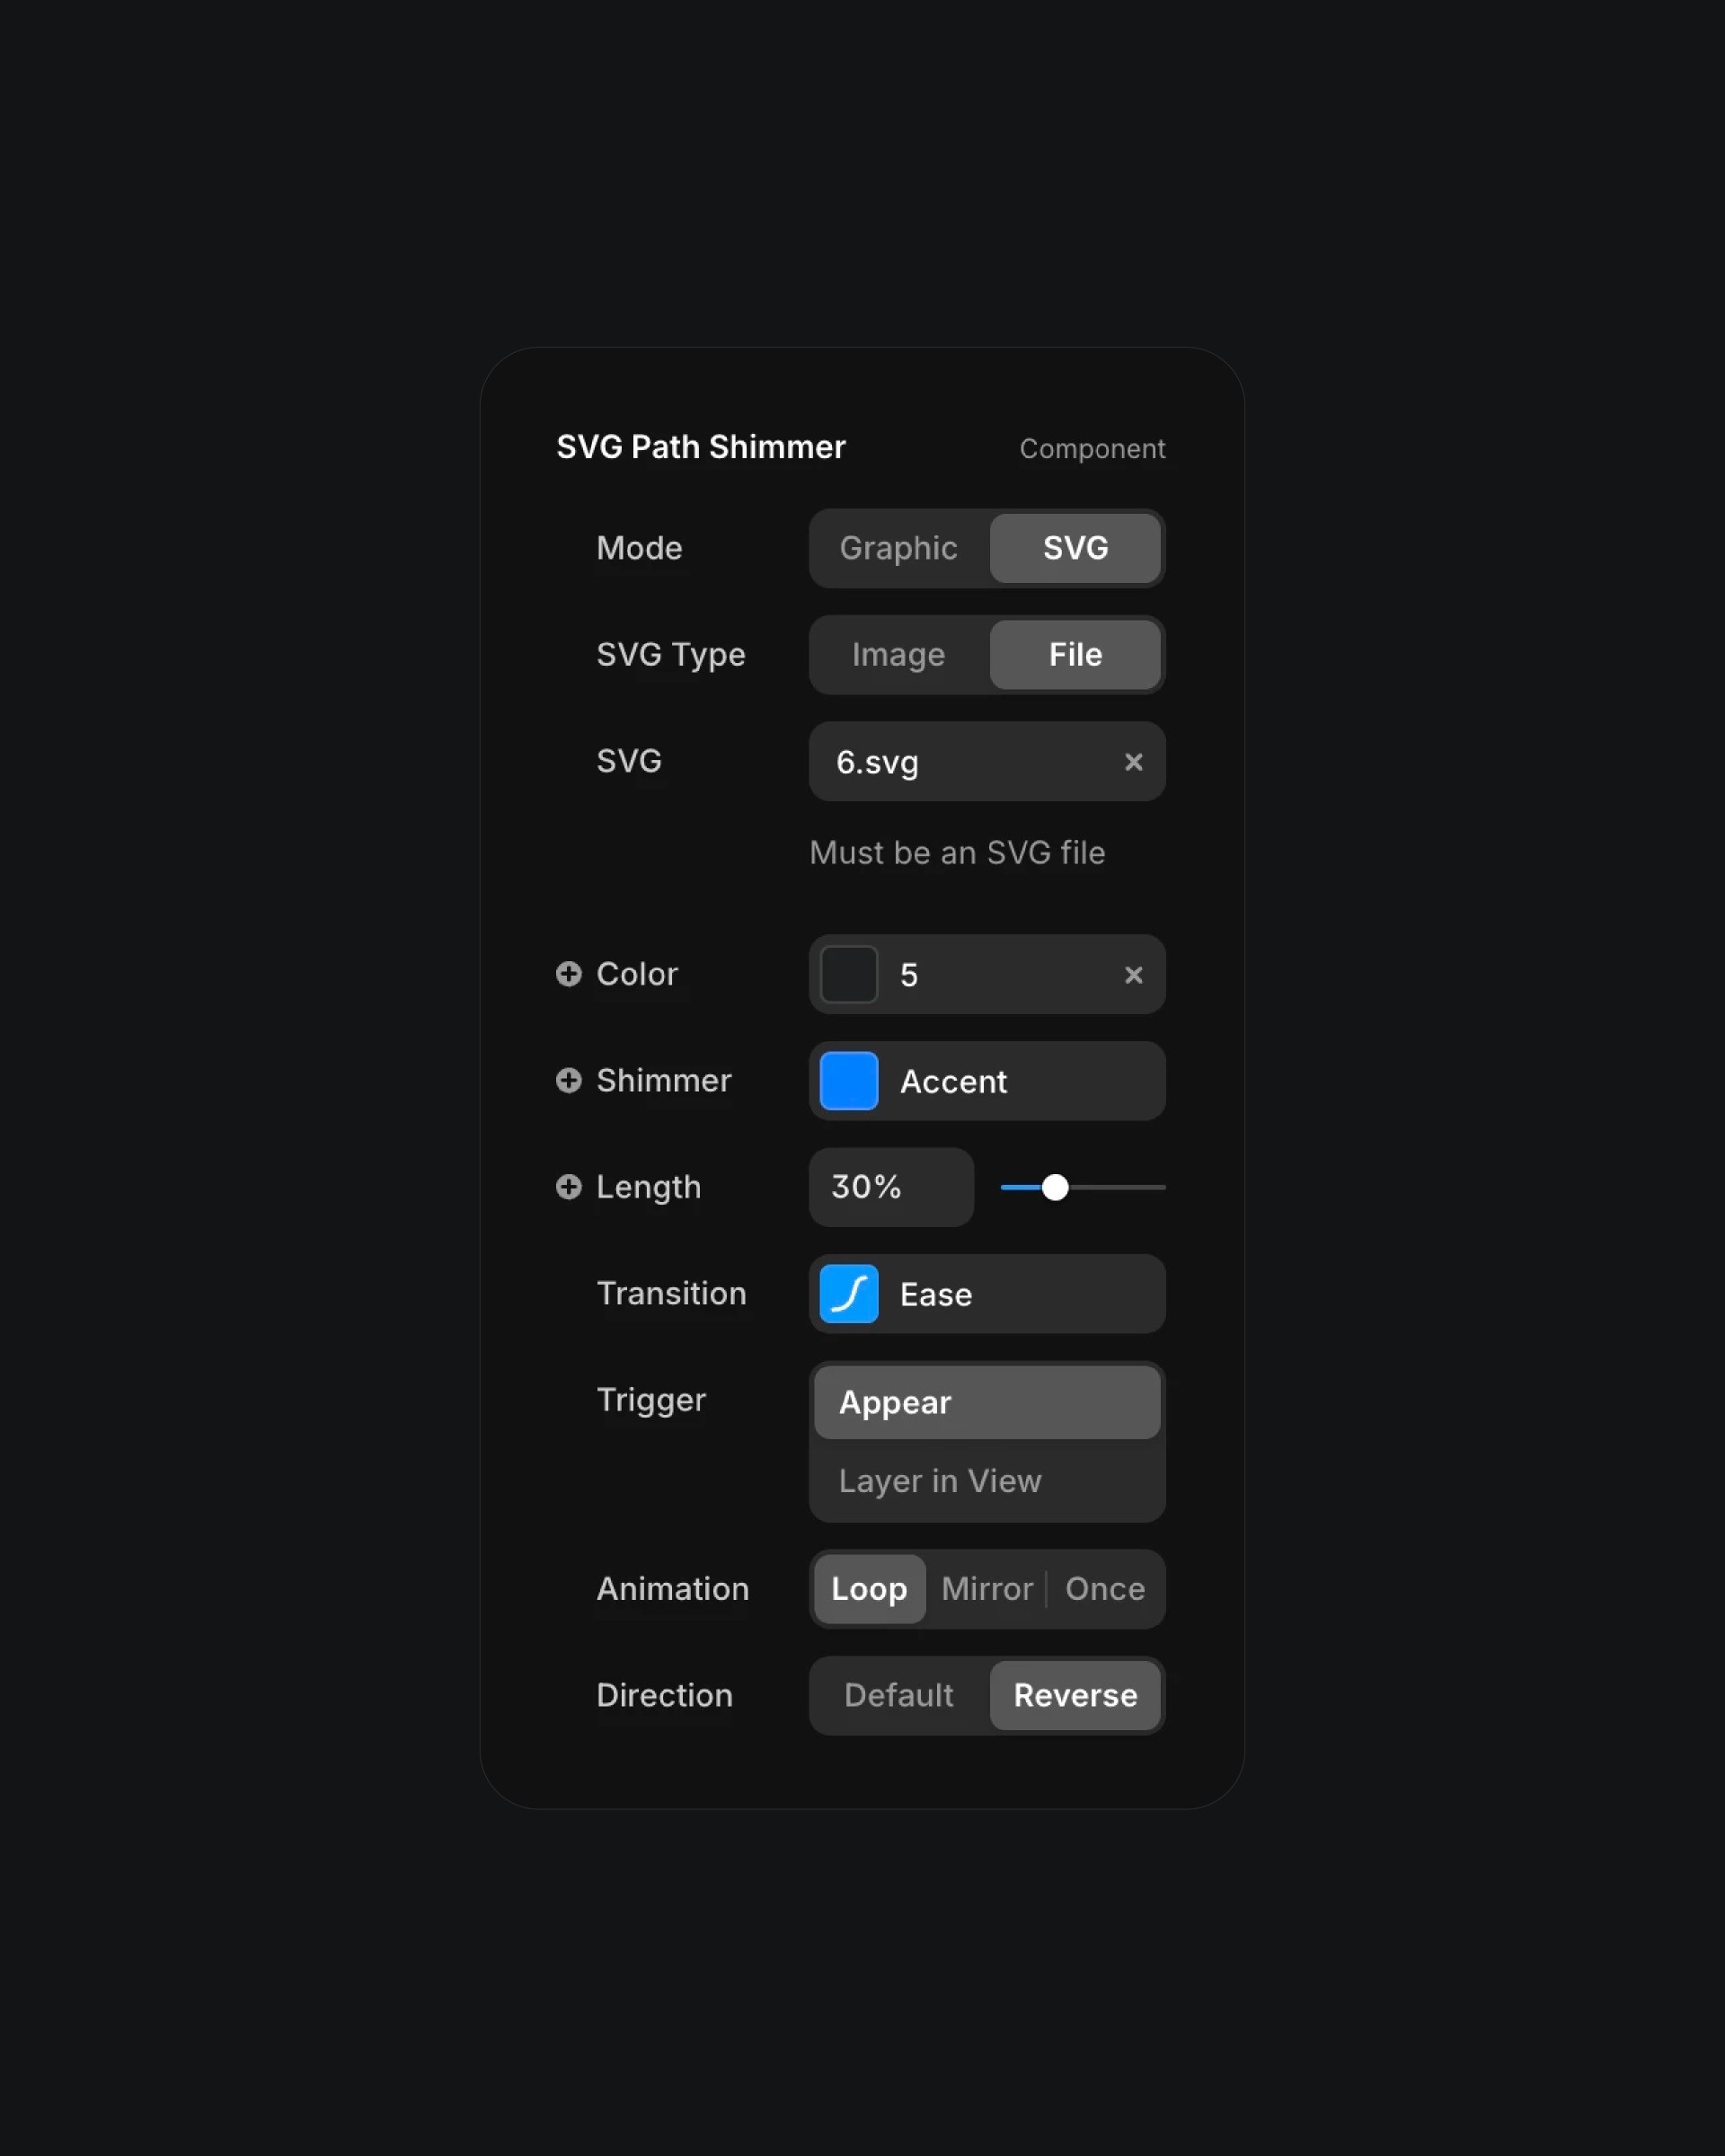The image size is (1725, 2156).
Task: Select Reverse direction option
Action: [1075, 1695]
